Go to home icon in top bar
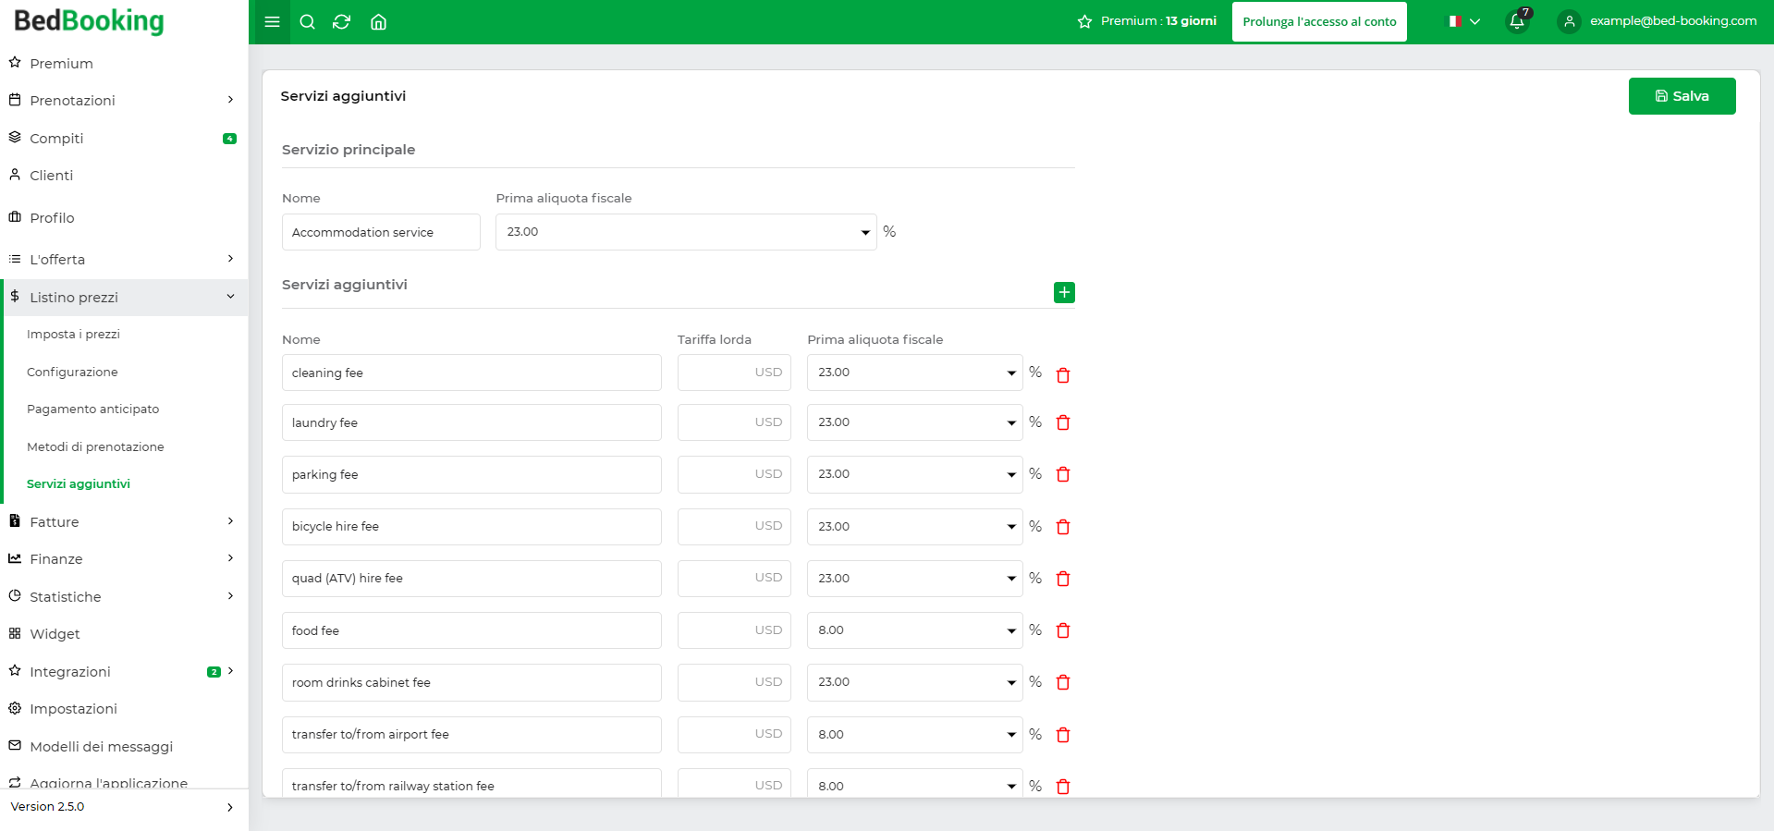 tap(378, 22)
